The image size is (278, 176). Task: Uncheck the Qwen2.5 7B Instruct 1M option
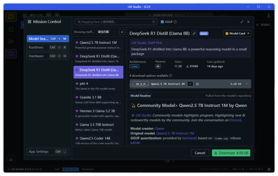click(x=190, y=84)
